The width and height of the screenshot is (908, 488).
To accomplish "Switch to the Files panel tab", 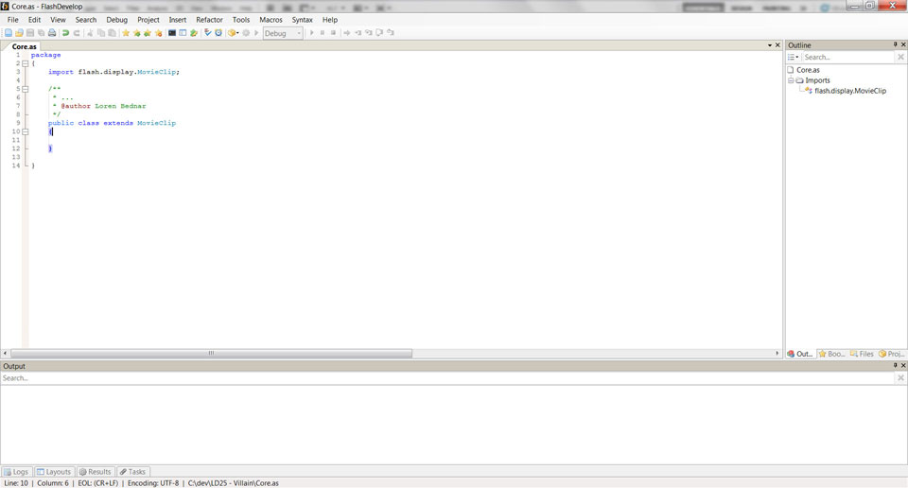I will [862, 354].
